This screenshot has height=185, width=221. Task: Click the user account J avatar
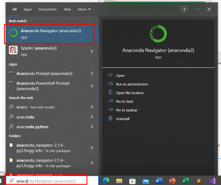pyautogui.click(x=184, y=9)
